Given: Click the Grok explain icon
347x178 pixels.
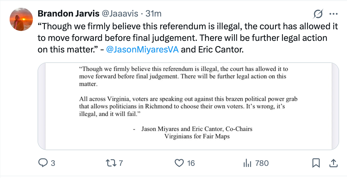Looking at the screenshot, I should coord(318,14).
